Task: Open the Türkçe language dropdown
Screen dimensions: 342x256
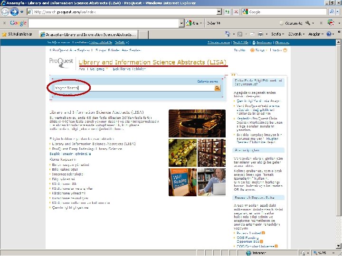Action: pyautogui.click(x=259, y=50)
